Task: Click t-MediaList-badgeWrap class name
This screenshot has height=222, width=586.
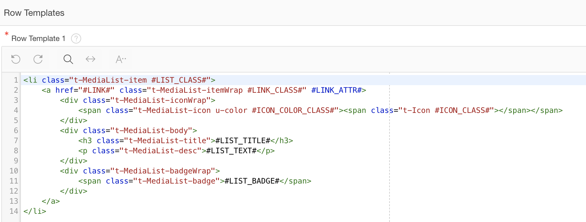Action: [163, 171]
